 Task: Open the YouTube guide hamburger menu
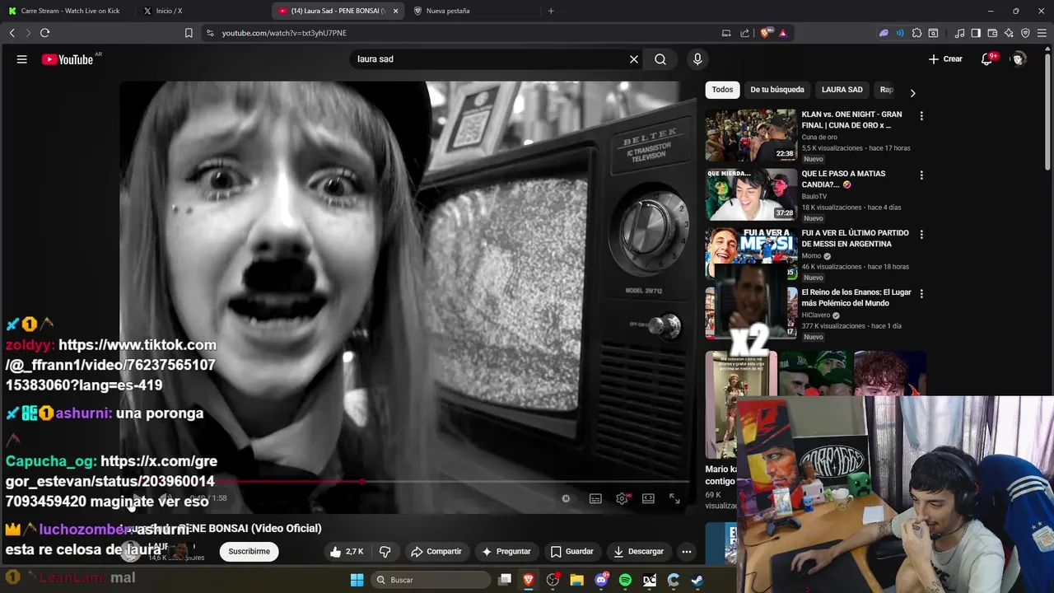tap(22, 59)
